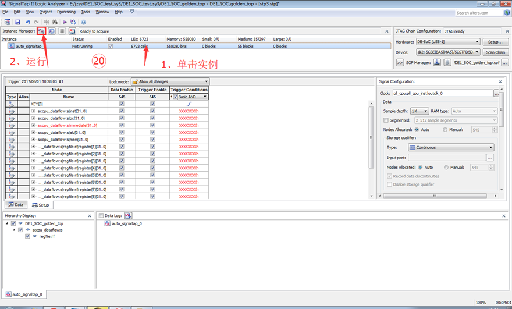Click the auto_signaltap_0 icon in Data Log
The height and width of the screenshot is (309, 512).
coord(107,223)
